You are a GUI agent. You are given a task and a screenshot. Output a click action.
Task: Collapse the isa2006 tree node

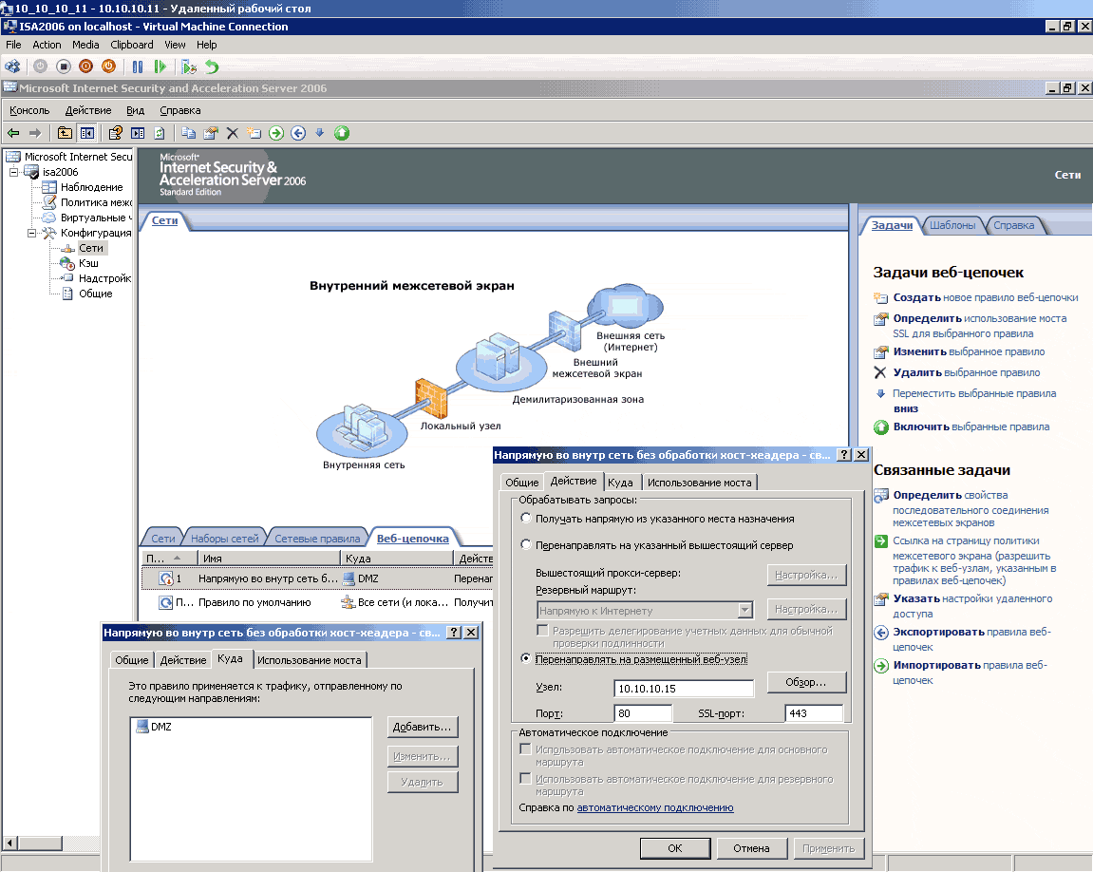point(13,172)
